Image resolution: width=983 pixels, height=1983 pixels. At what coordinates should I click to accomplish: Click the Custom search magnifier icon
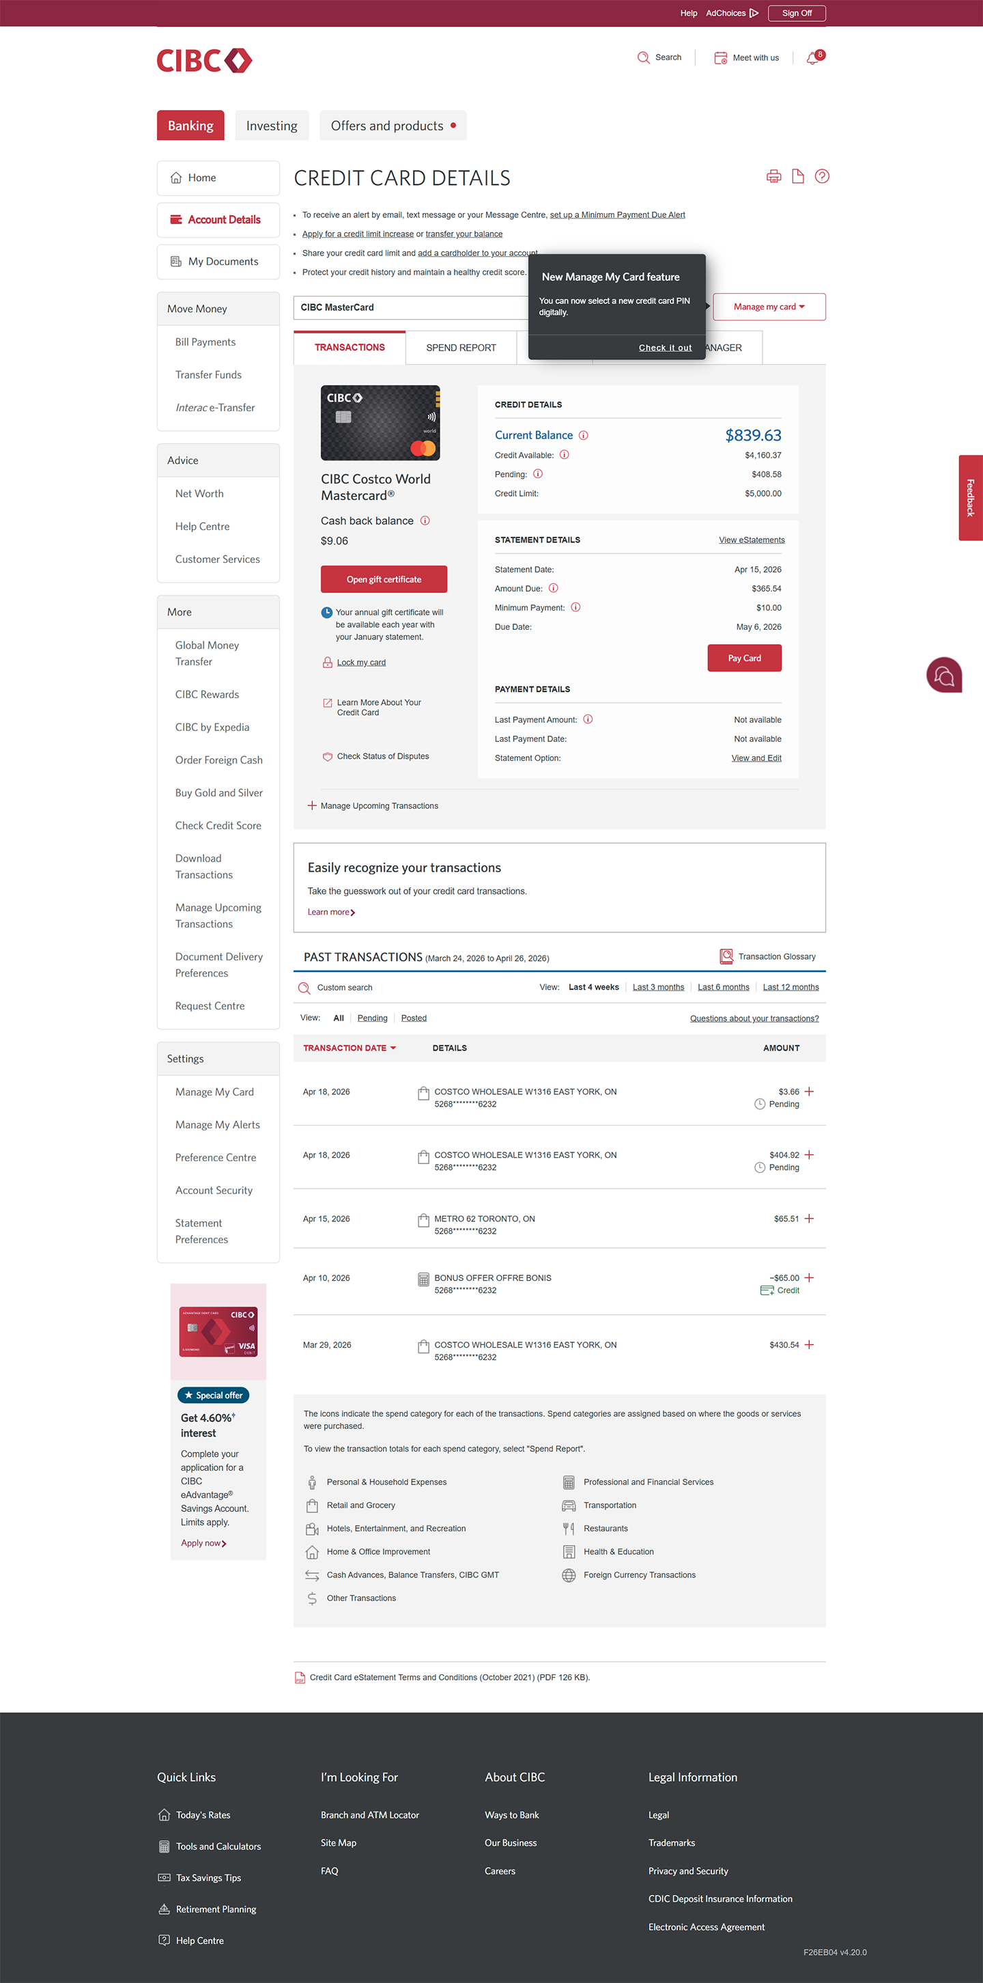(x=304, y=988)
